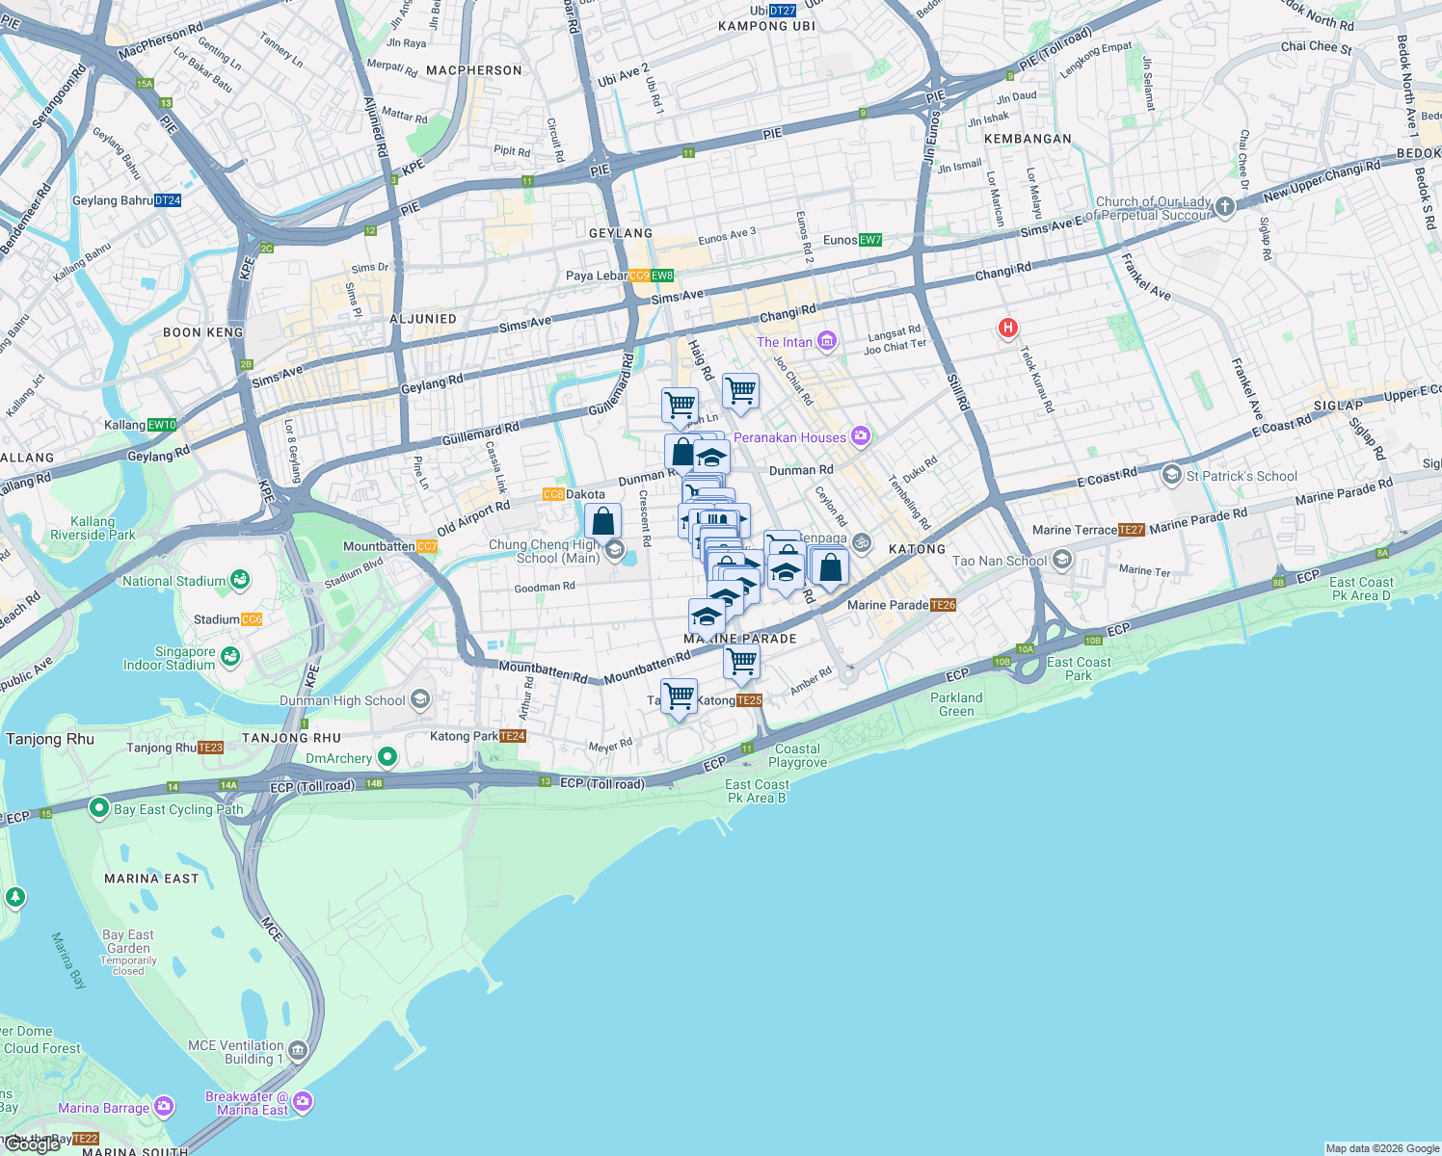The width and height of the screenshot is (1442, 1156).
Task: Select the Tanjong Katong TE25 station badge
Action: (x=749, y=700)
